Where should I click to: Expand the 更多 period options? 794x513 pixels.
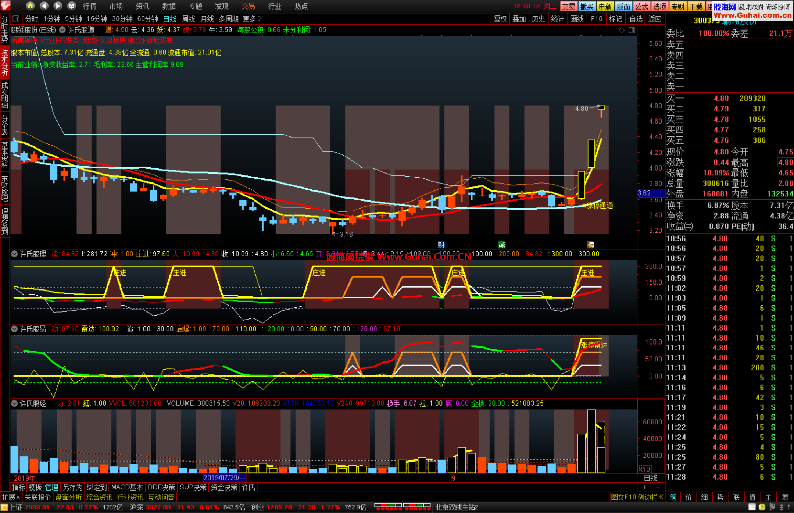252,19
